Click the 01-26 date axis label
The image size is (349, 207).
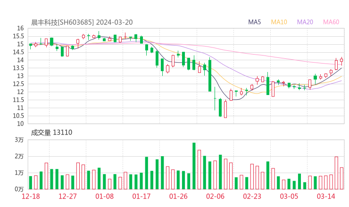click(x=178, y=196)
